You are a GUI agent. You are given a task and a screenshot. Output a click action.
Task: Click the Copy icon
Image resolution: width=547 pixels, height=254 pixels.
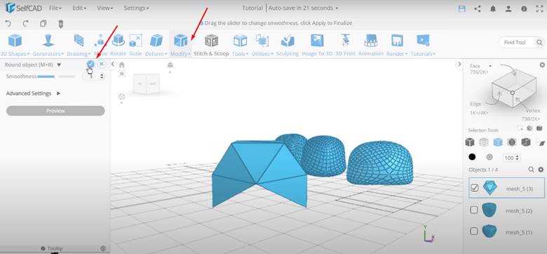[43, 23]
